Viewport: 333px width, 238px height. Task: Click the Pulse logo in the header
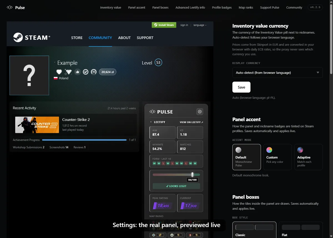click(16, 7)
